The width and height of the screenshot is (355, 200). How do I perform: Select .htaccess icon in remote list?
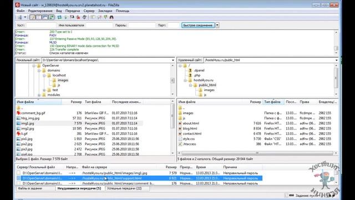(180, 144)
